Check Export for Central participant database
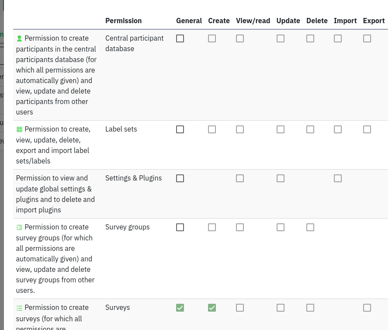The image size is (392, 330). tap(367, 38)
